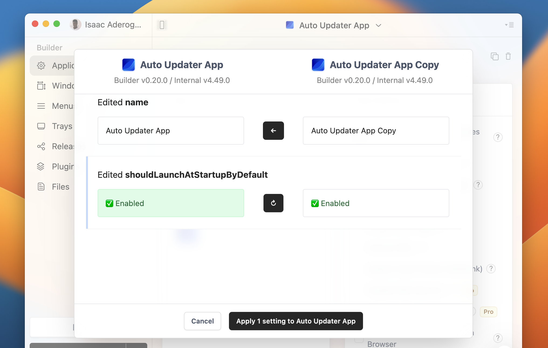Click the duplicate icon near the top right
This screenshot has height=348, width=548.
coord(495,56)
